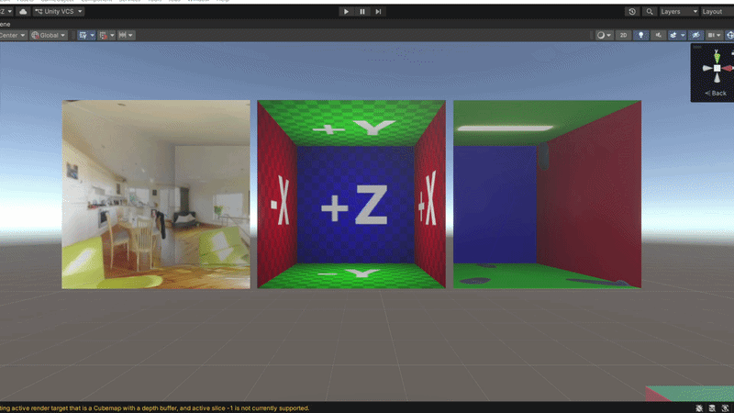The height and width of the screenshot is (413, 734).
Task: Open the Global handle rotation dropdown
Action: pyautogui.click(x=49, y=35)
